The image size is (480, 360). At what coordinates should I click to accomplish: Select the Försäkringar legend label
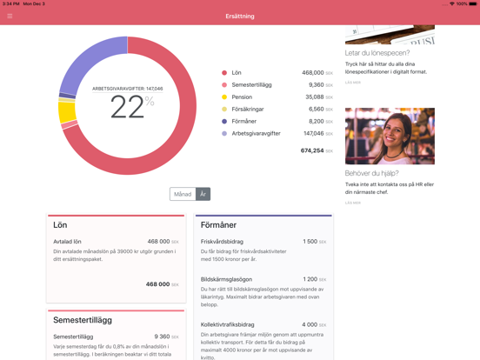pos(248,110)
